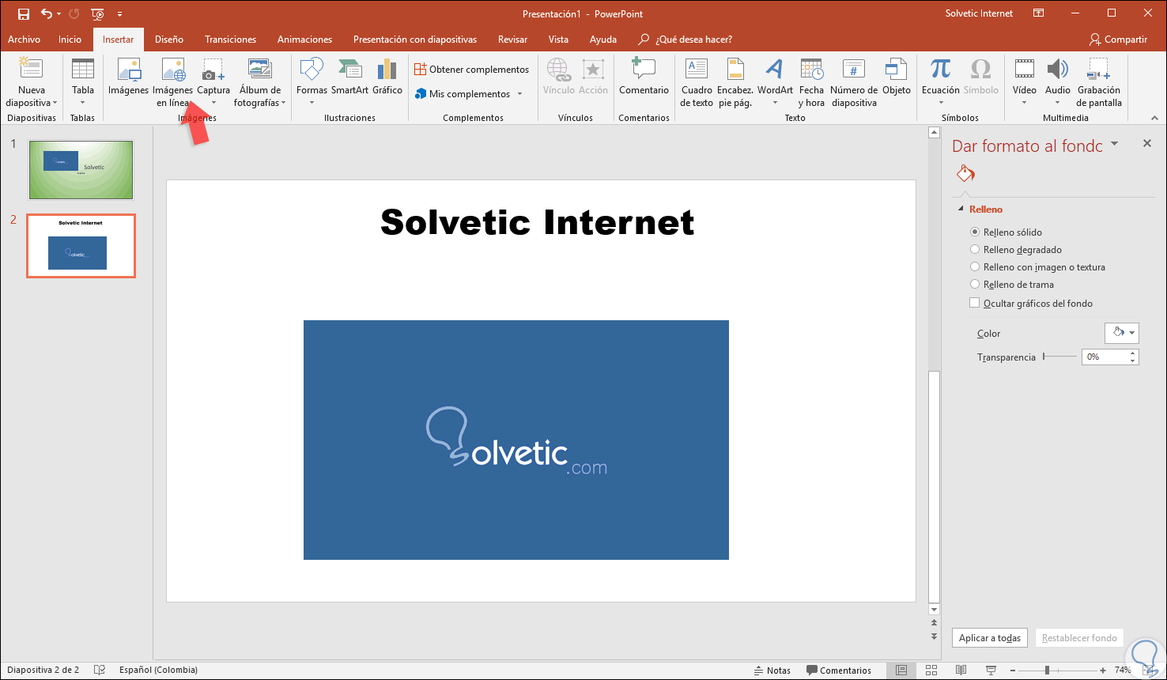This screenshot has height=680, width=1167.
Task: Click Aplicar a todas button
Action: (990, 638)
